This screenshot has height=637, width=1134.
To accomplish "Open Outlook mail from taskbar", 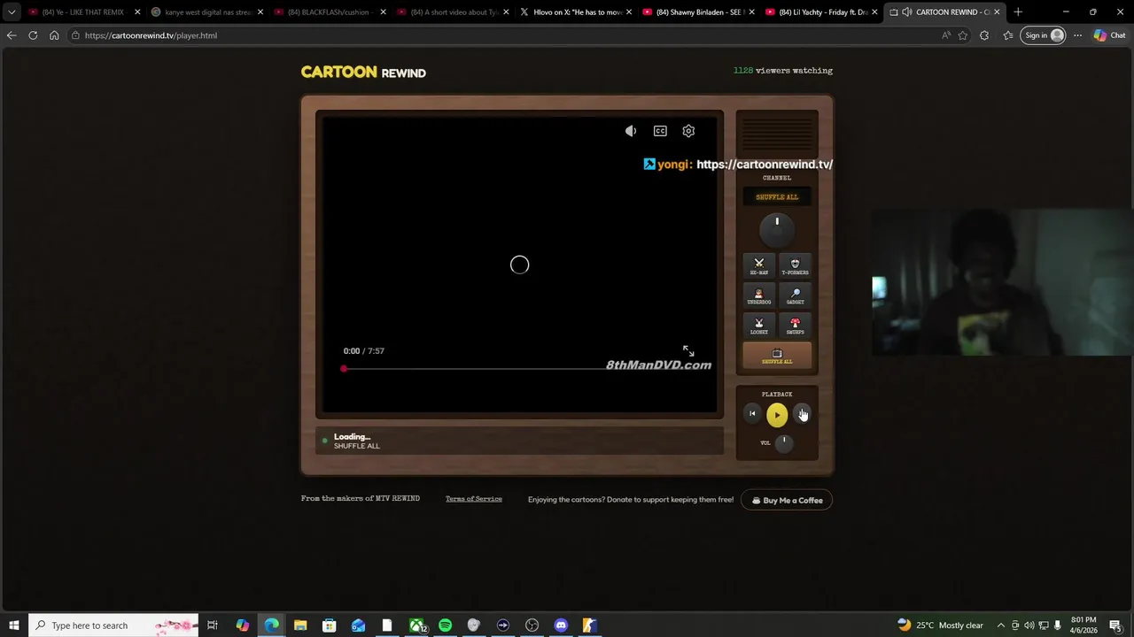I will click(358, 625).
